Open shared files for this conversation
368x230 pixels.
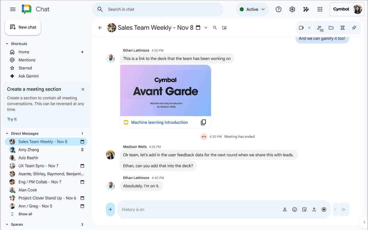click(331, 28)
